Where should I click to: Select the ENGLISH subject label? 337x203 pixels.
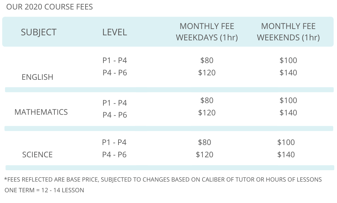[x=37, y=77]
